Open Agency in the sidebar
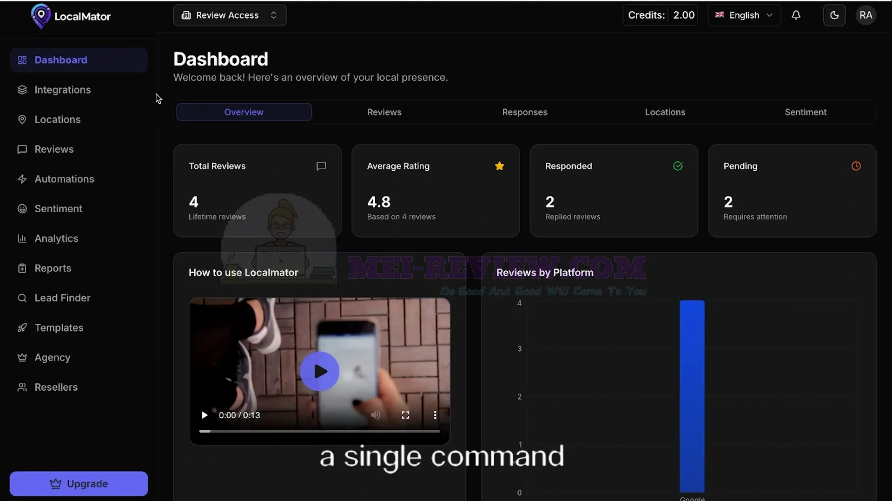892x501 pixels. (79, 358)
